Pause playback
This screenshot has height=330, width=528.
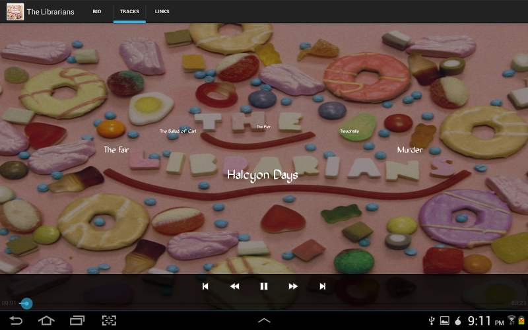263,286
